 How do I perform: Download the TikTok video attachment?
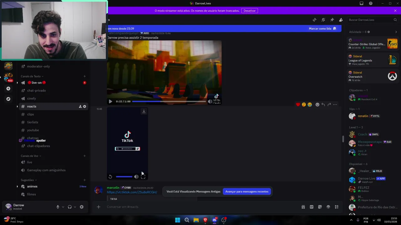click(x=144, y=111)
